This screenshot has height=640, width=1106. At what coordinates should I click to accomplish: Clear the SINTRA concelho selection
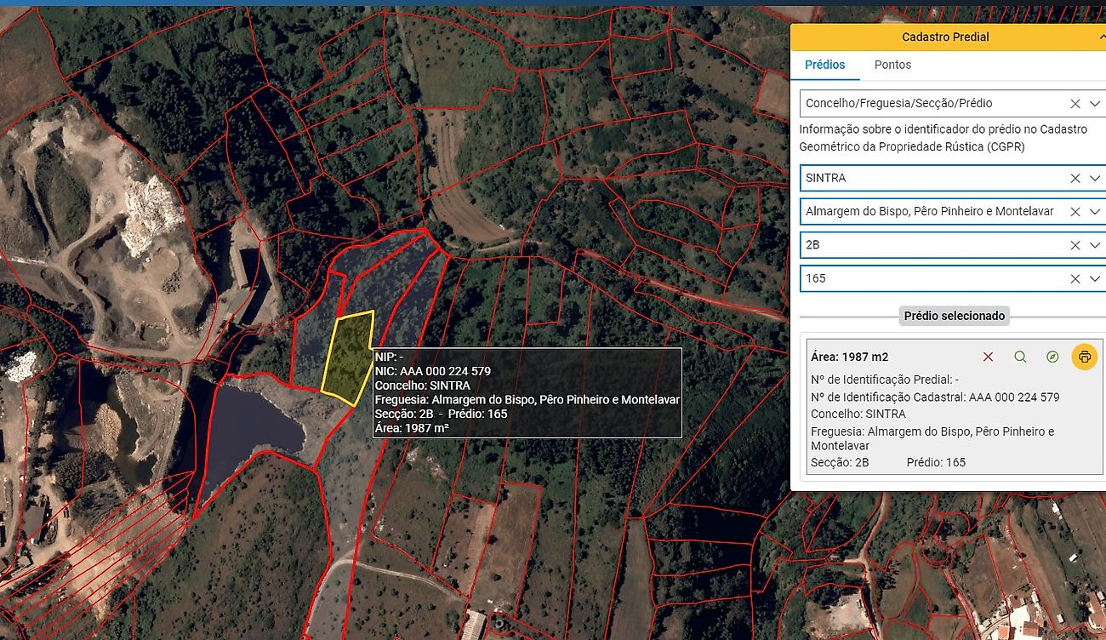click(x=1075, y=179)
